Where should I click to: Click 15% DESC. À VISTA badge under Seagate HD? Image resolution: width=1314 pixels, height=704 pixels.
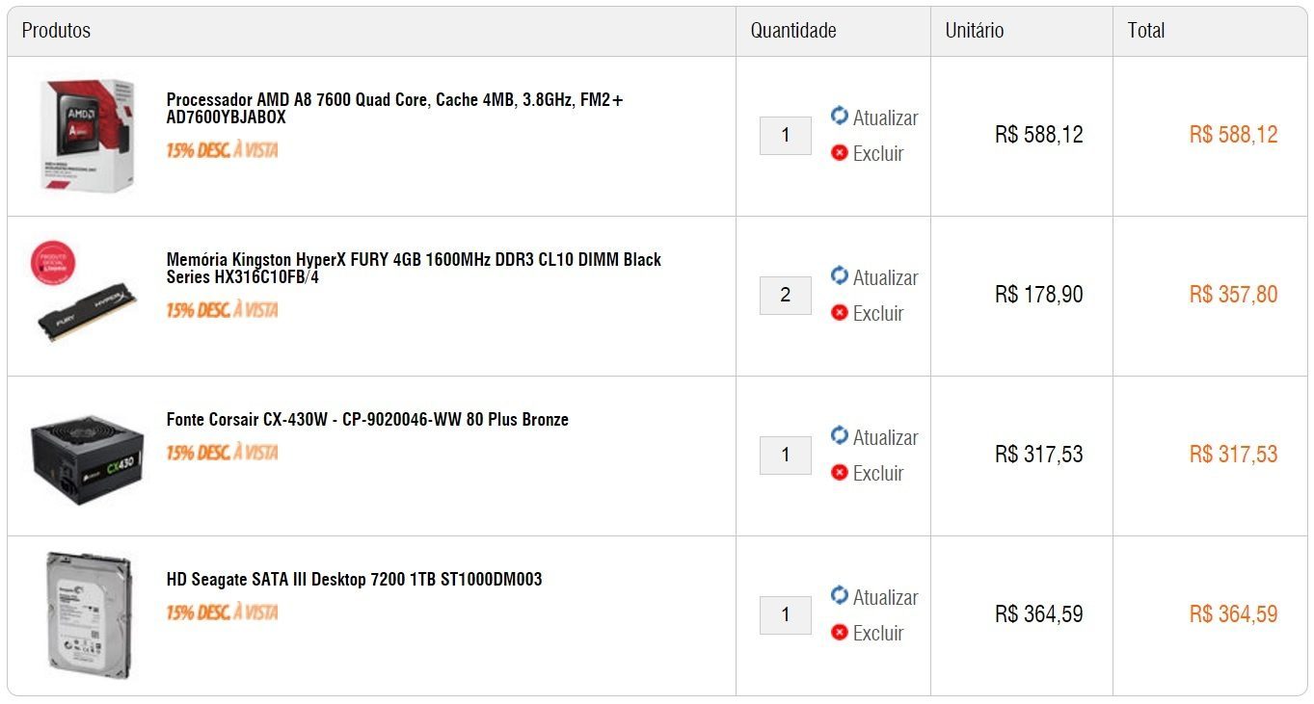click(x=222, y=613)
